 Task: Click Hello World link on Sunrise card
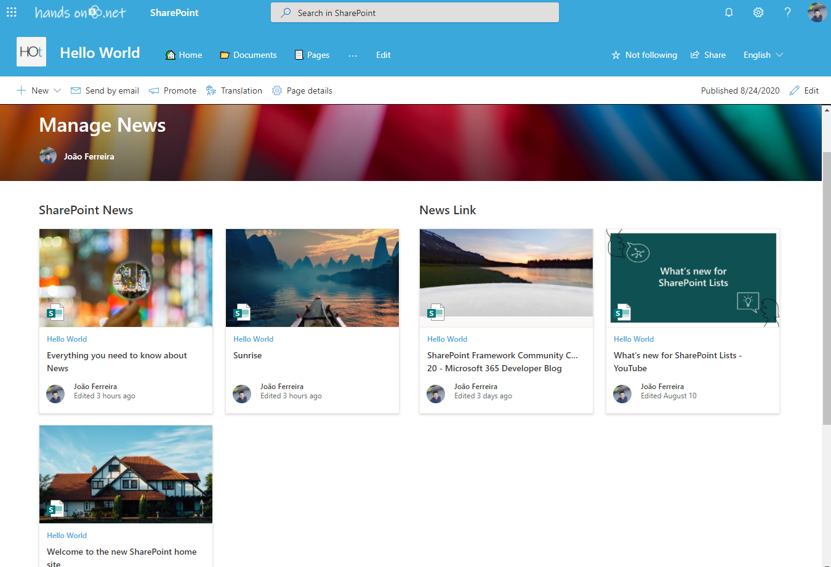tap(253, 339)
